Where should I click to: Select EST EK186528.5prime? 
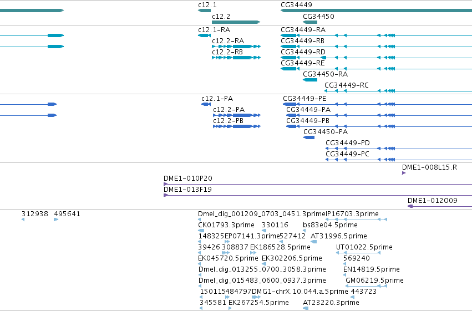(x=280, y=248)
